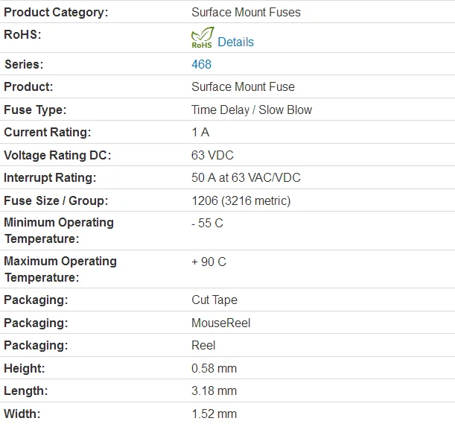Click the Time Delay / Slow Blow value
The image size is (455, 424).
[252, 110]
